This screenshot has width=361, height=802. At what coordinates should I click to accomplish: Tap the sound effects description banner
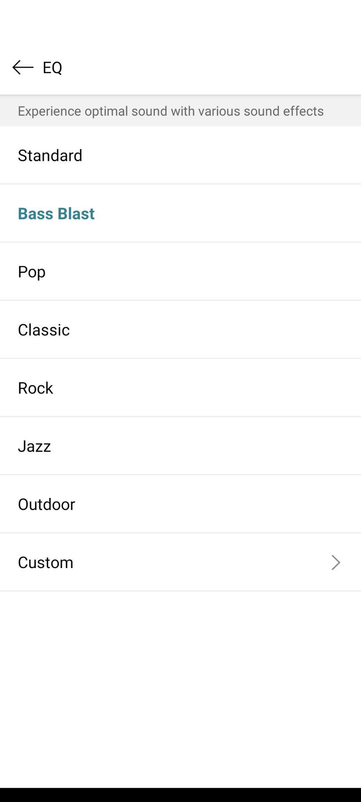tap(170, 111)
